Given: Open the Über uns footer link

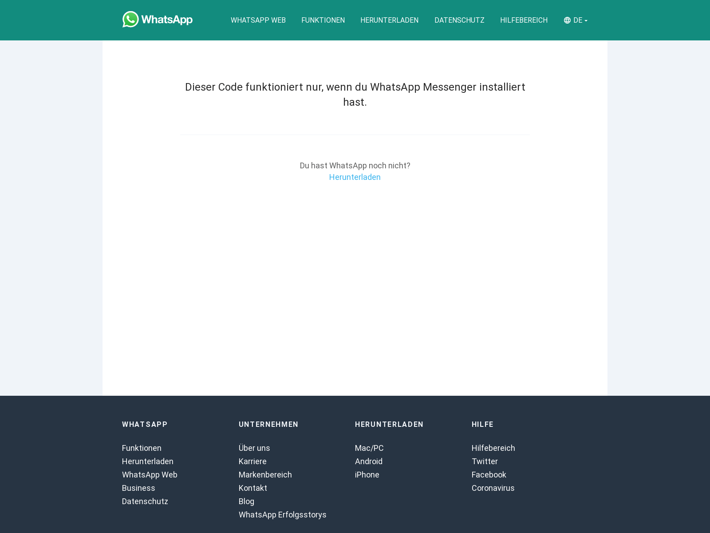Looking at the screenshot, I should [254, 448].
